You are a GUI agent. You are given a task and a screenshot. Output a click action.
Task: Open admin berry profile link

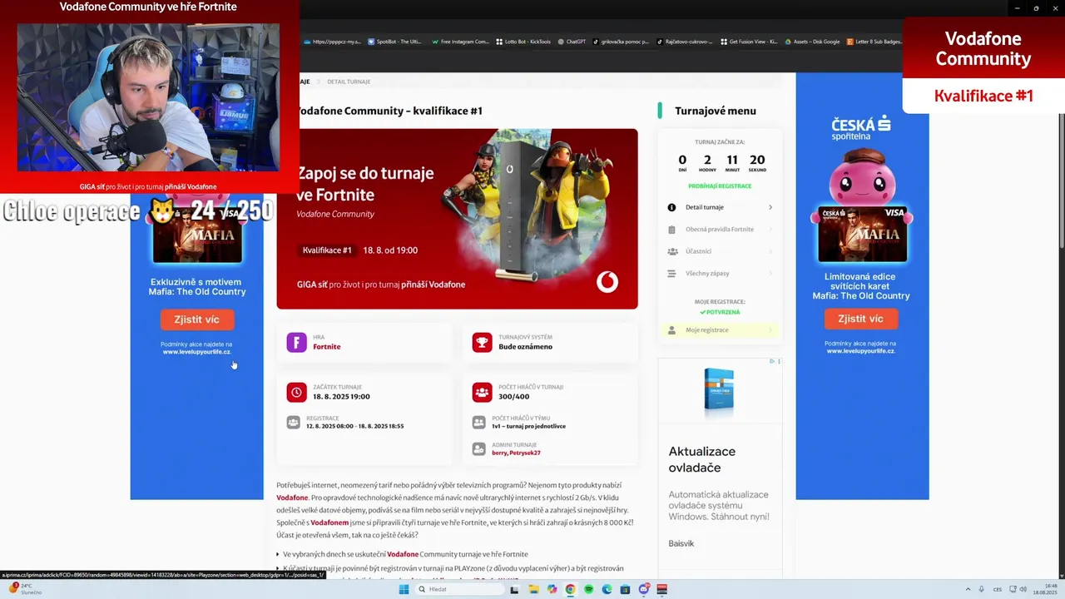pos(499,453)
